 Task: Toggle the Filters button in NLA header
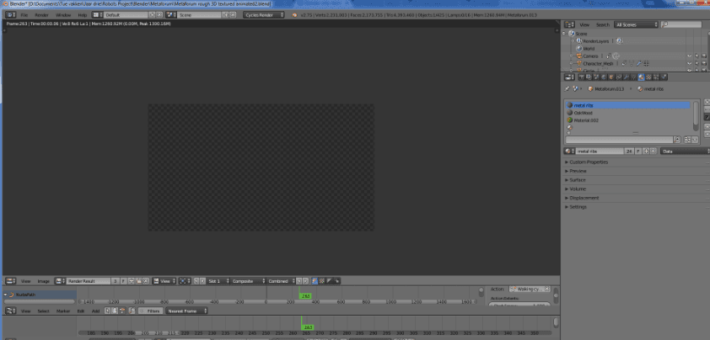click(151, 311)
